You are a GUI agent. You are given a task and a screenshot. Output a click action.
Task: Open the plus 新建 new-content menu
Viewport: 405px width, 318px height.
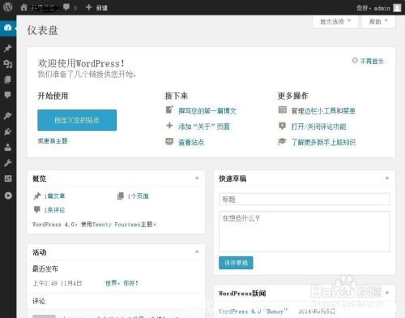click(96, 7)
